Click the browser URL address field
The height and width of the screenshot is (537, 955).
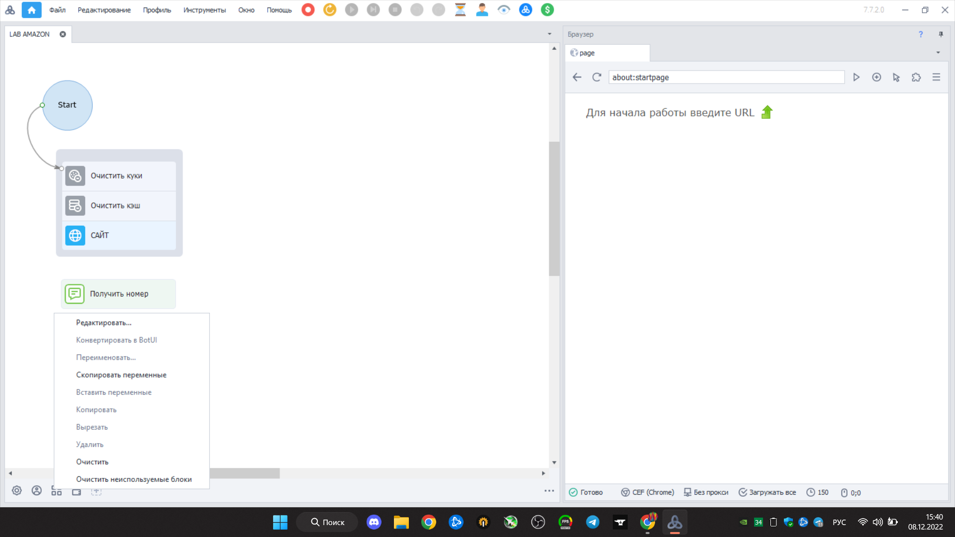pos(726,78)
